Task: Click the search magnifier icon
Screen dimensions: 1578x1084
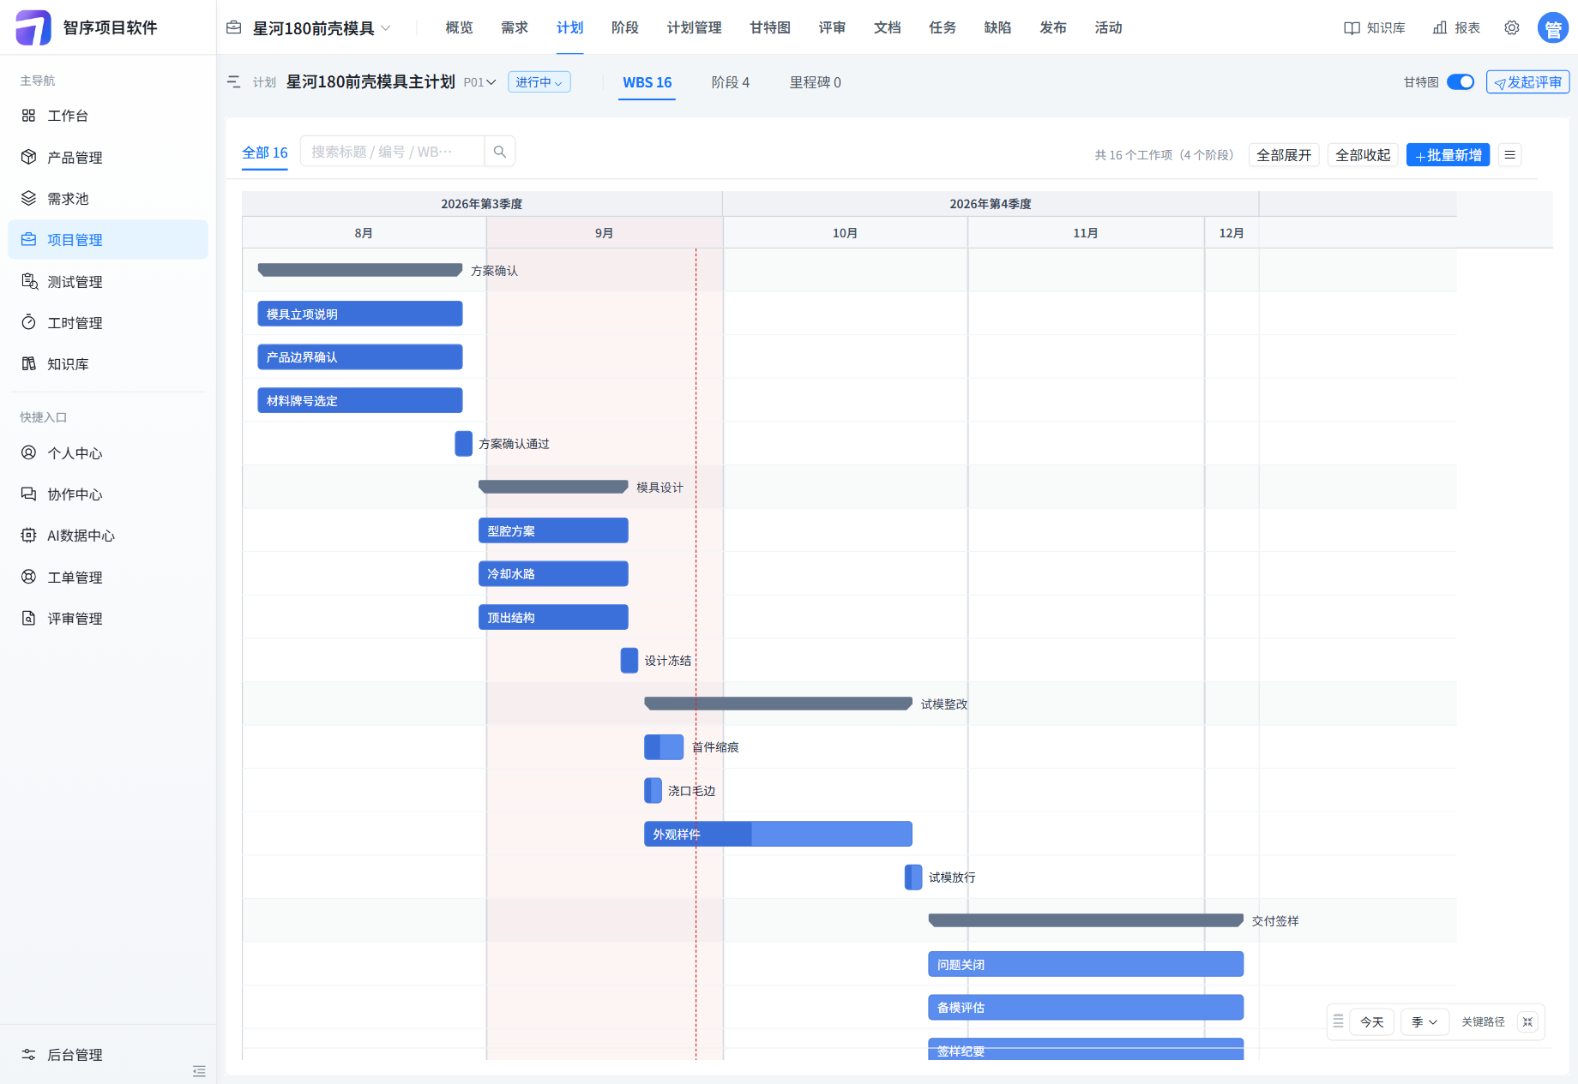Action: [500, 152]
